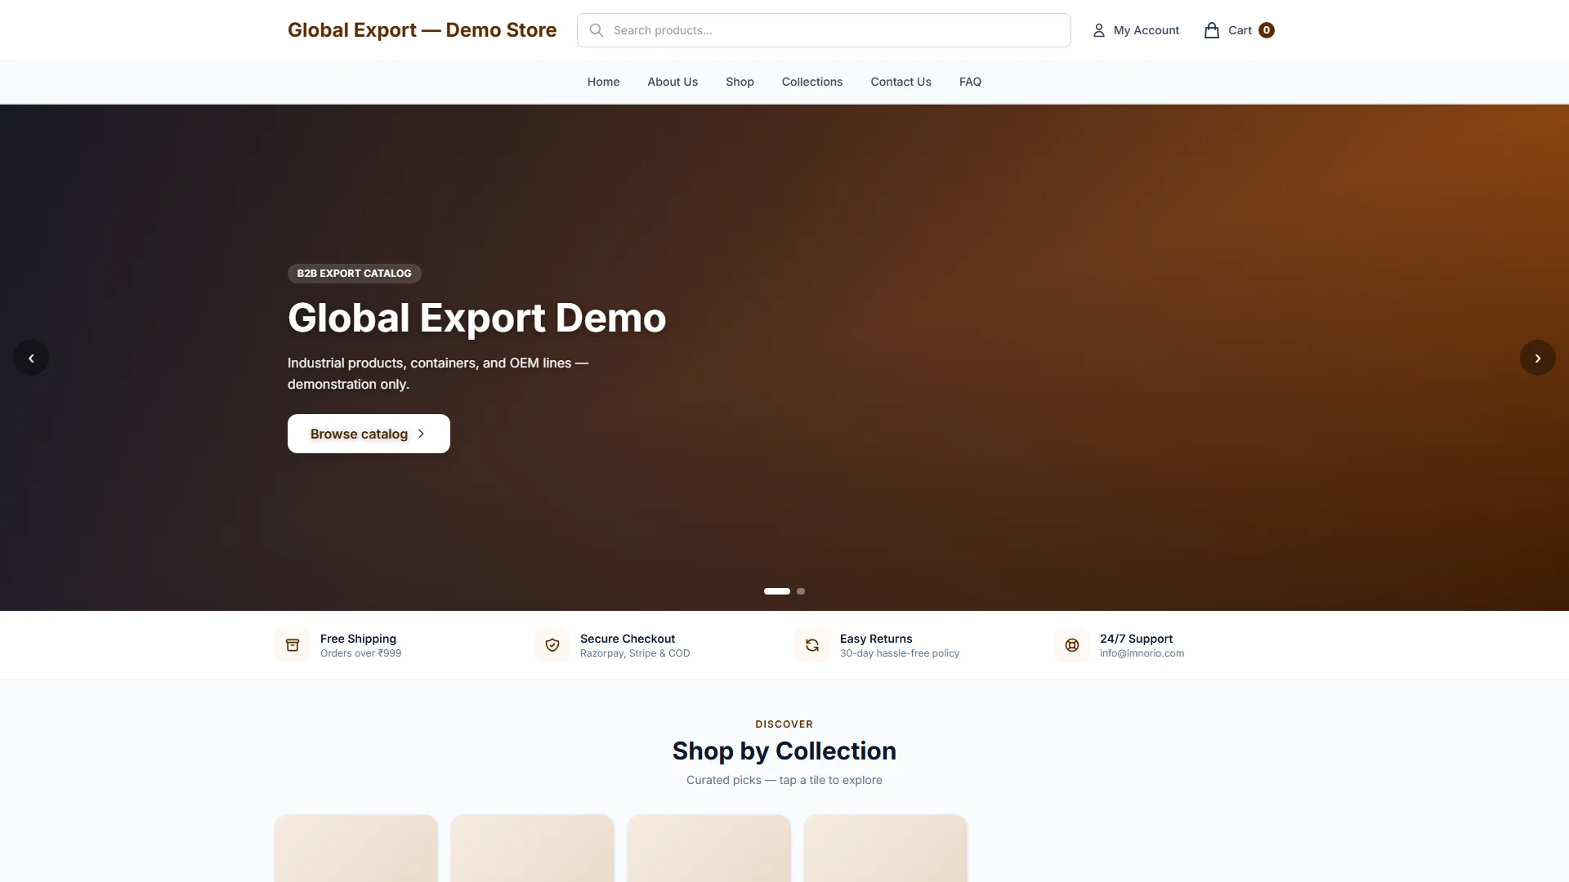The width and height of the screenshot is (1569, 882).
Task: Click the Shop by Collection heading
Action: point(784,751)
